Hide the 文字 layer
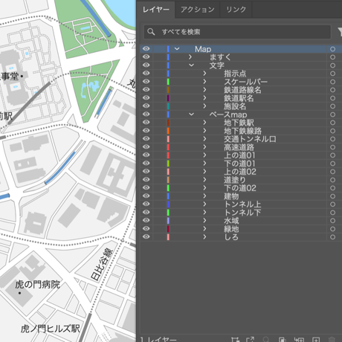The width and height of the screenshot is (342, 342). pyautogui.click(x=146, y=65)
